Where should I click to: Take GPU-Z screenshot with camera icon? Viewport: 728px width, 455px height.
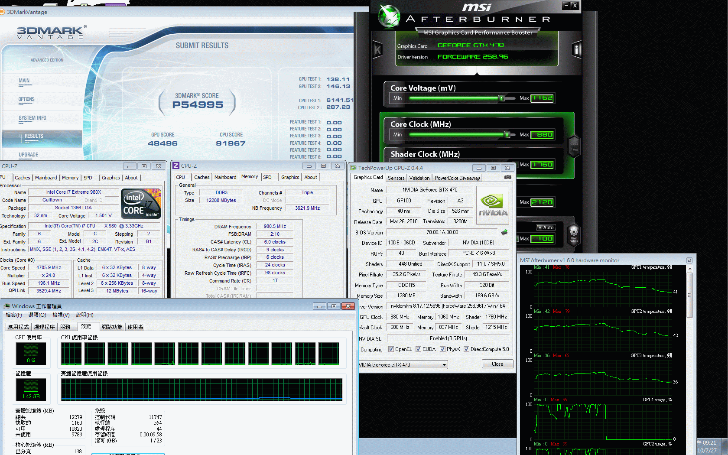(508, 177)
